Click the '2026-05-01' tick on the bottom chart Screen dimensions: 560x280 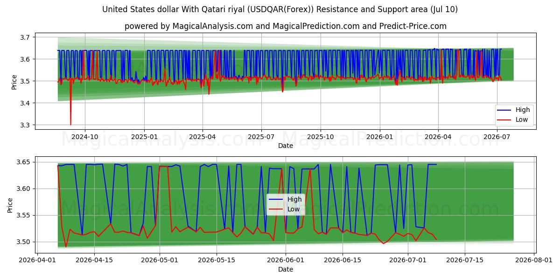pos(160,260)
